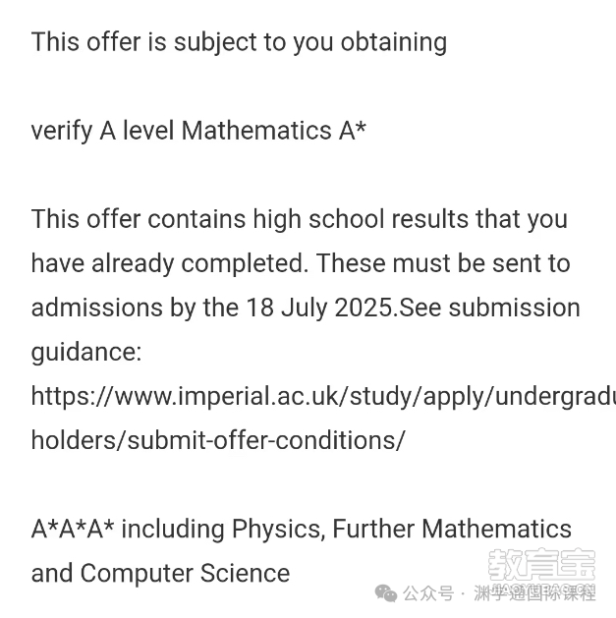Click 'verify A level Mathematics A*' line
Viewport: 616px width, 618px height.
[198, 131]
